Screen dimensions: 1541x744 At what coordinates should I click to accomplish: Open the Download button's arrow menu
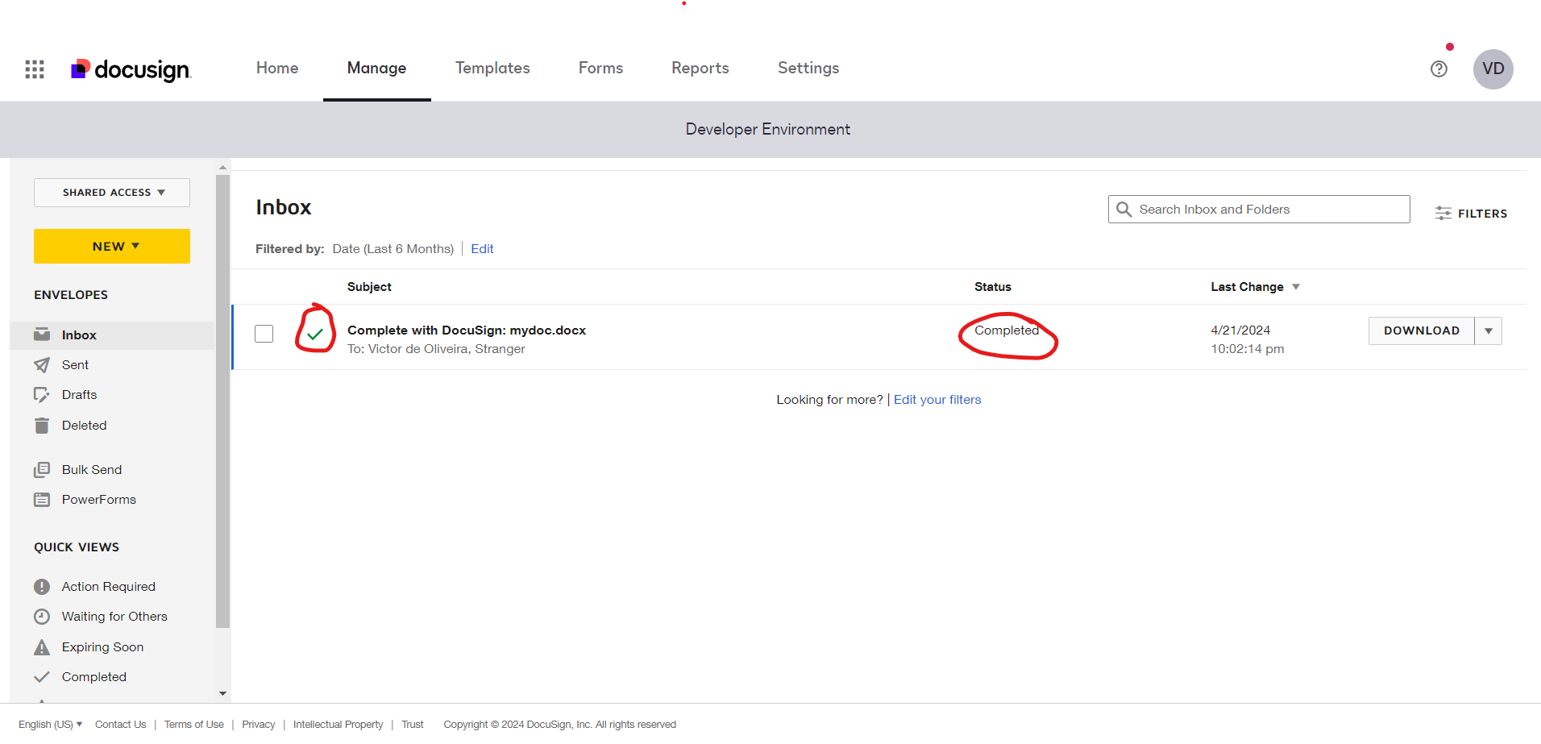[x=1489, y=331]
